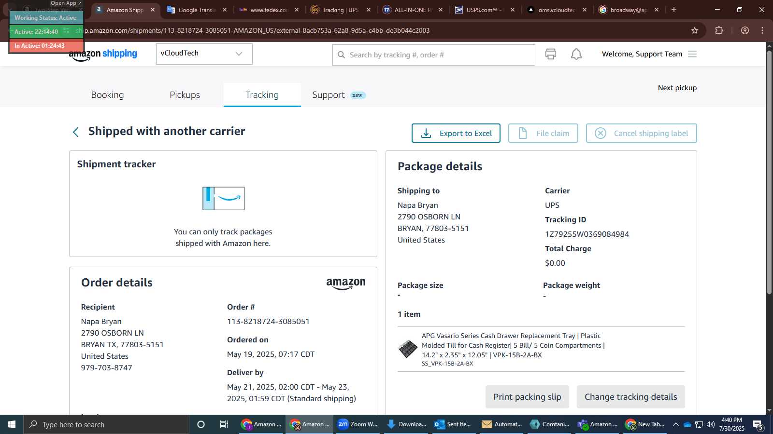Select the Tracking tab

[x=262, y=95]
